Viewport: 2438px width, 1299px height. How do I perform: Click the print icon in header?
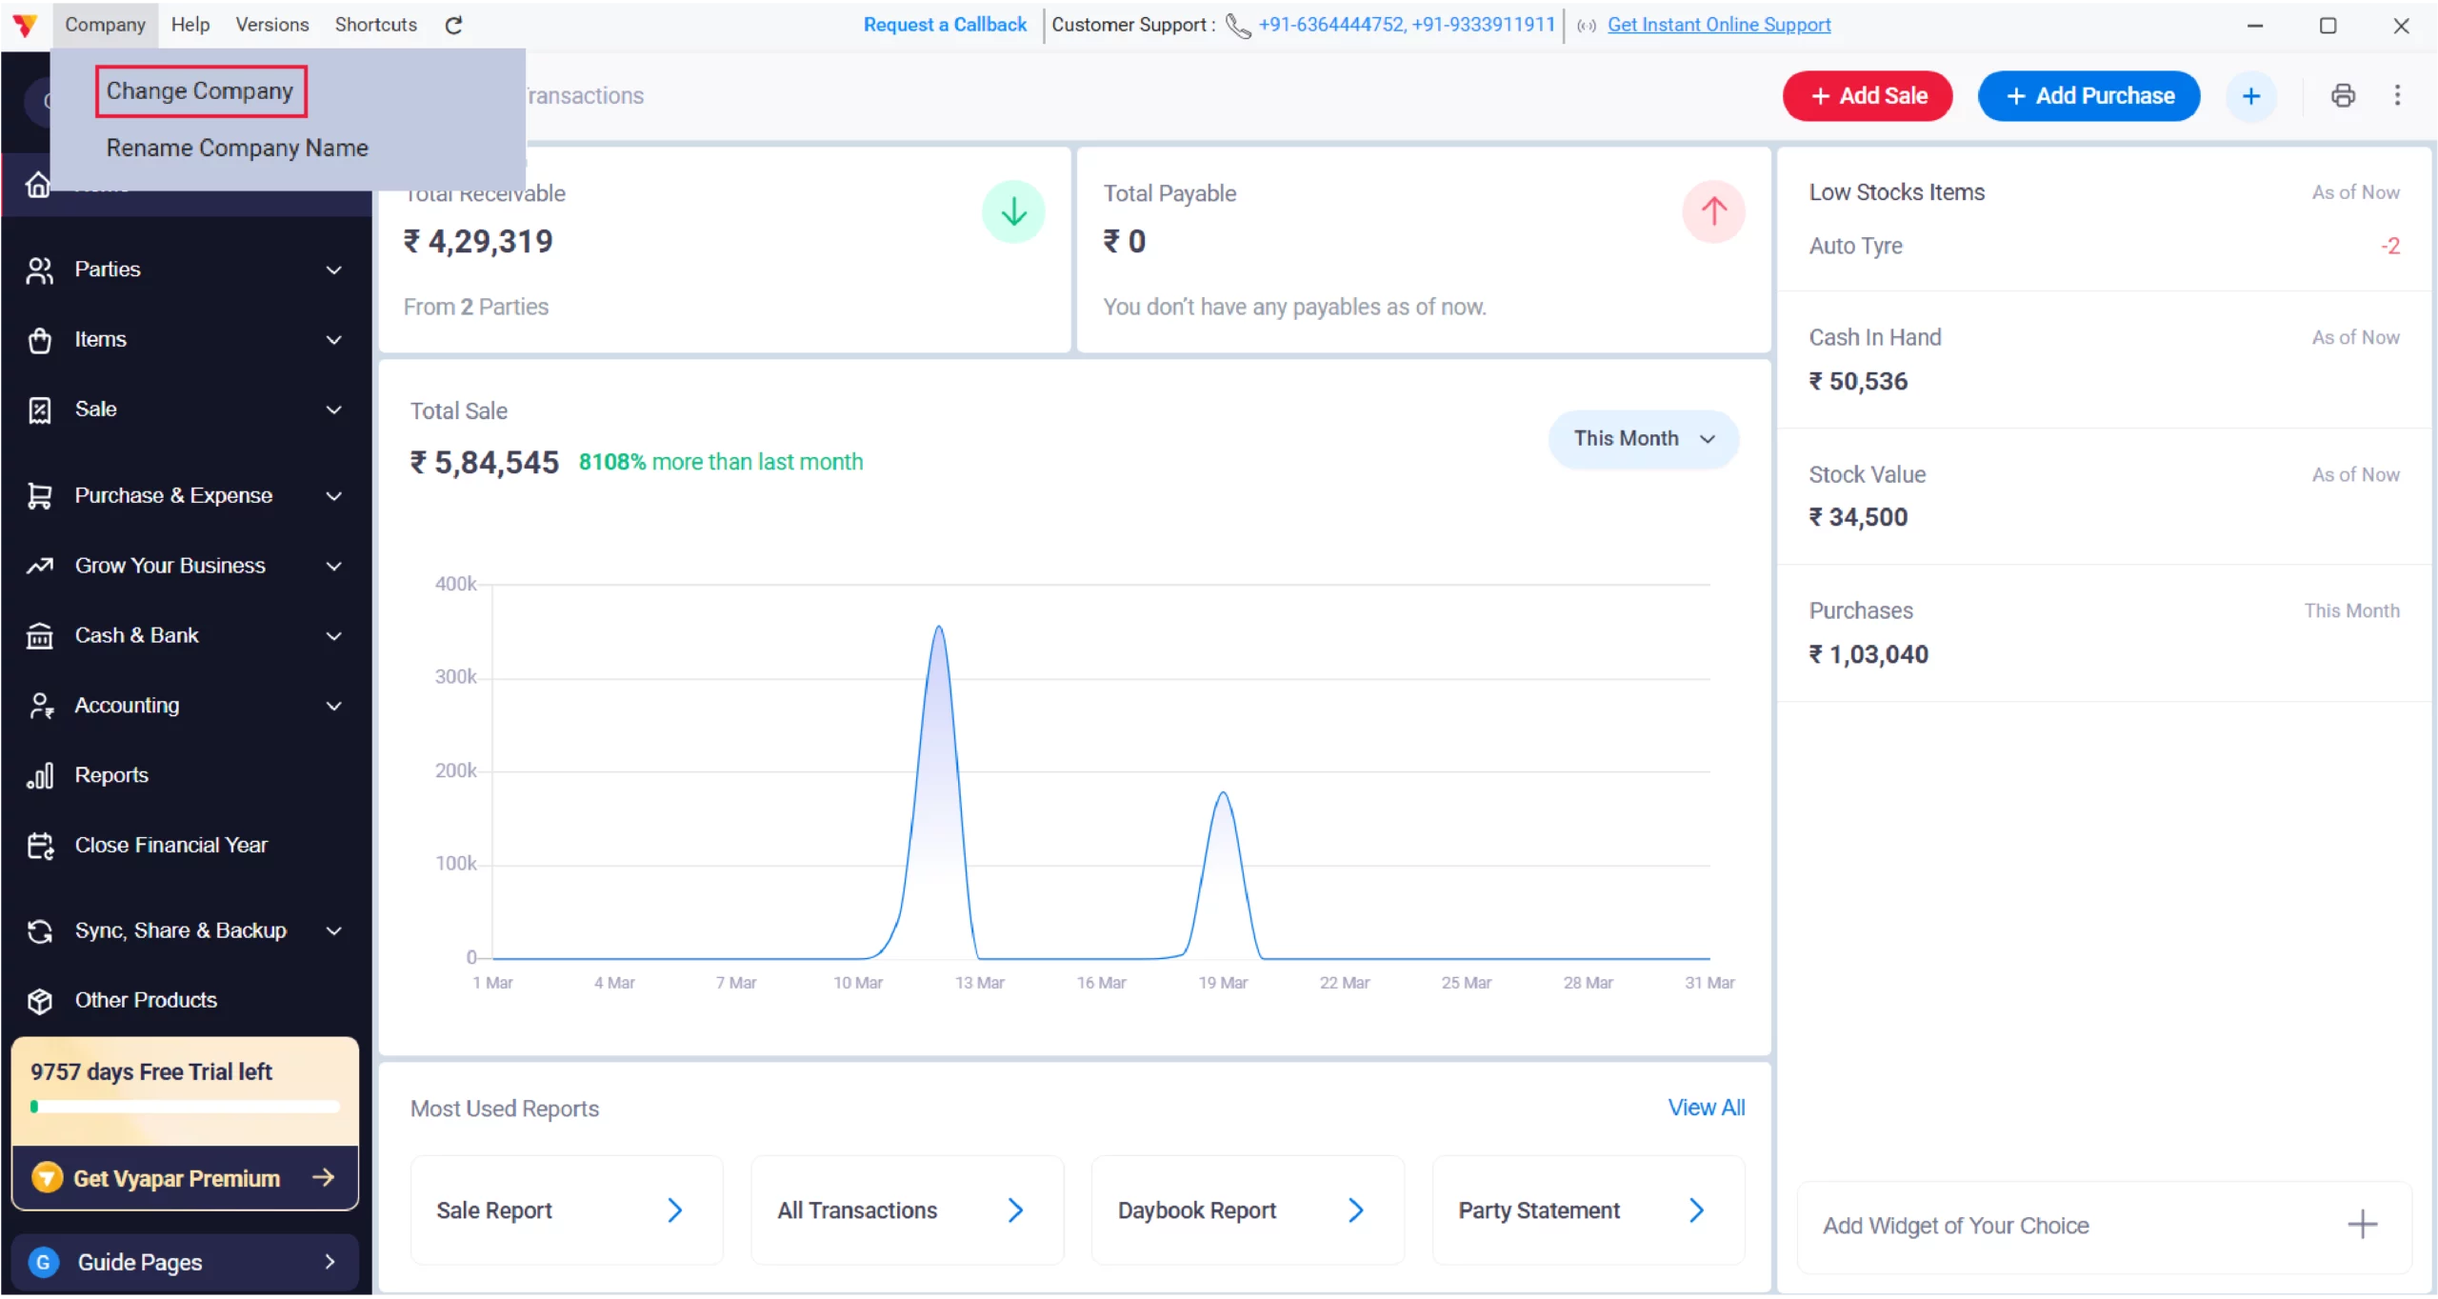[2343, 95]
